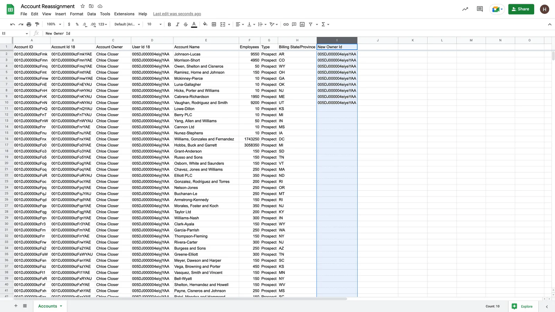Screen dimensions: 555x312
Task: Click the create filter icon
Action: pyautogui.click(x=310, y=24)
